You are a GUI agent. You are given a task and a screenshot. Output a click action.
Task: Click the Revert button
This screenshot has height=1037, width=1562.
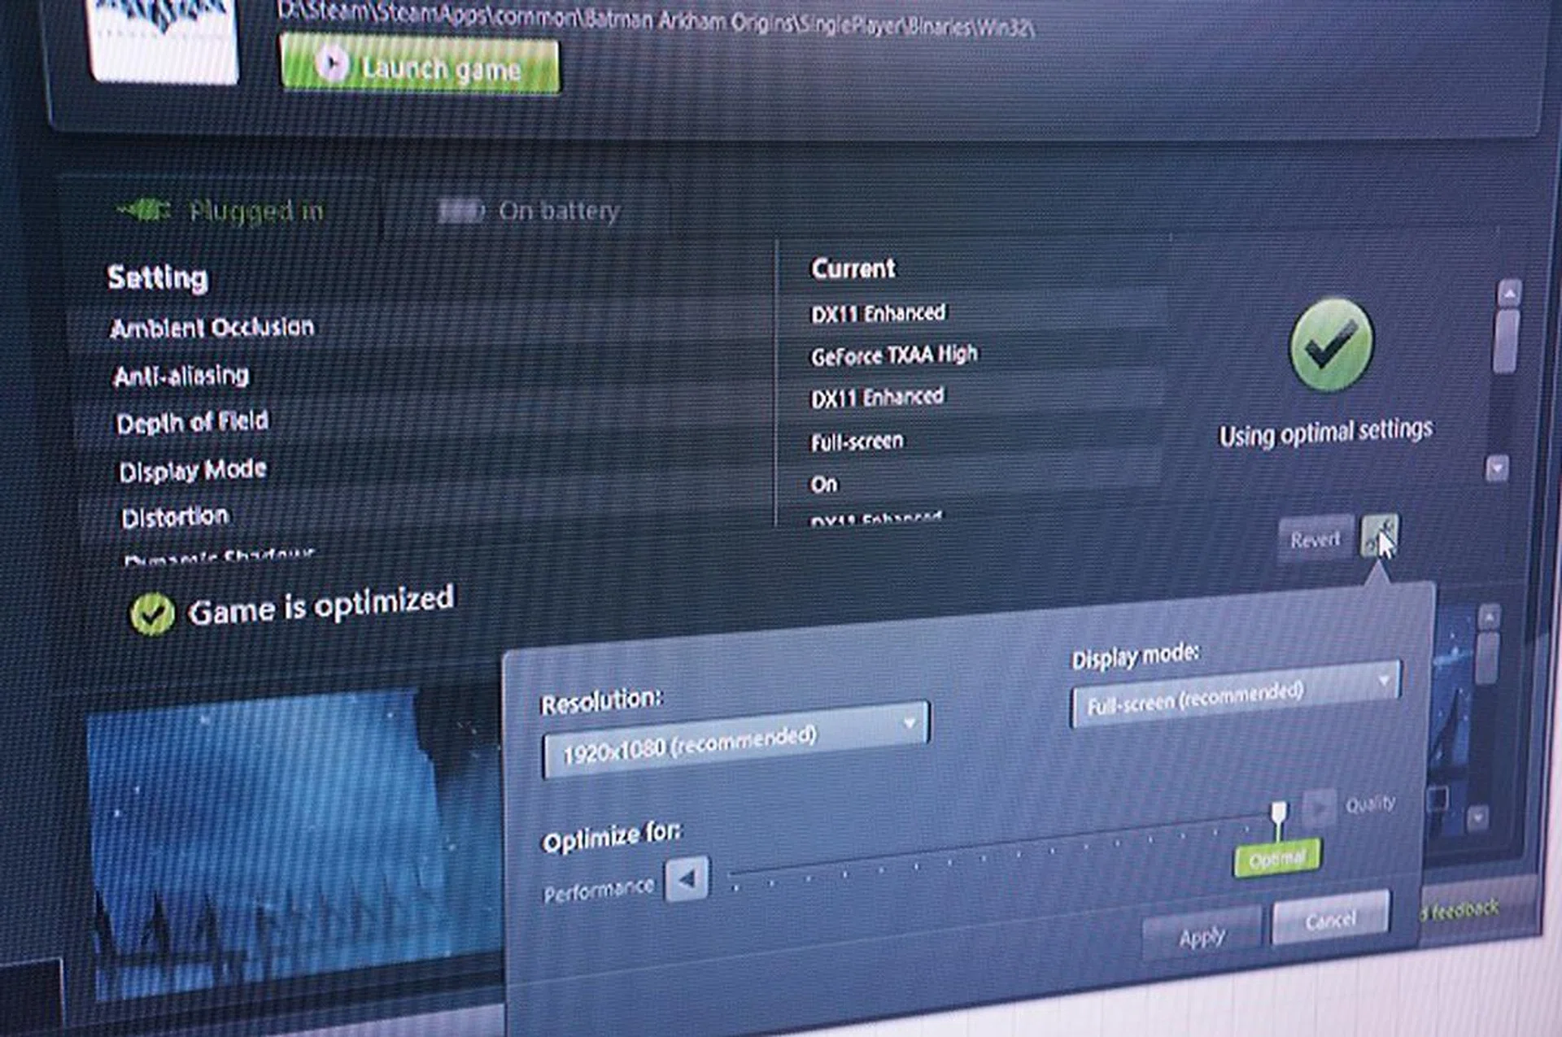(x=1314, y=538)
